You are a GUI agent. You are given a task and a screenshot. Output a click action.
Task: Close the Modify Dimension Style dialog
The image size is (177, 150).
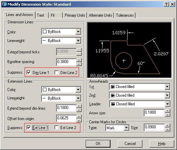(172, 4)
